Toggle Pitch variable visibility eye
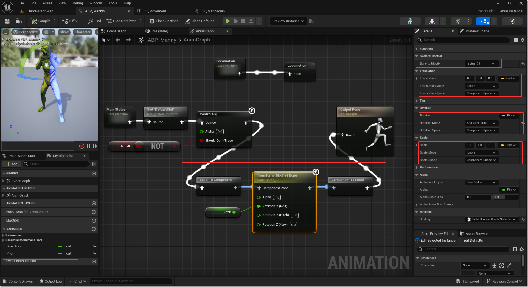528x287 pixels. pos(95,253)
